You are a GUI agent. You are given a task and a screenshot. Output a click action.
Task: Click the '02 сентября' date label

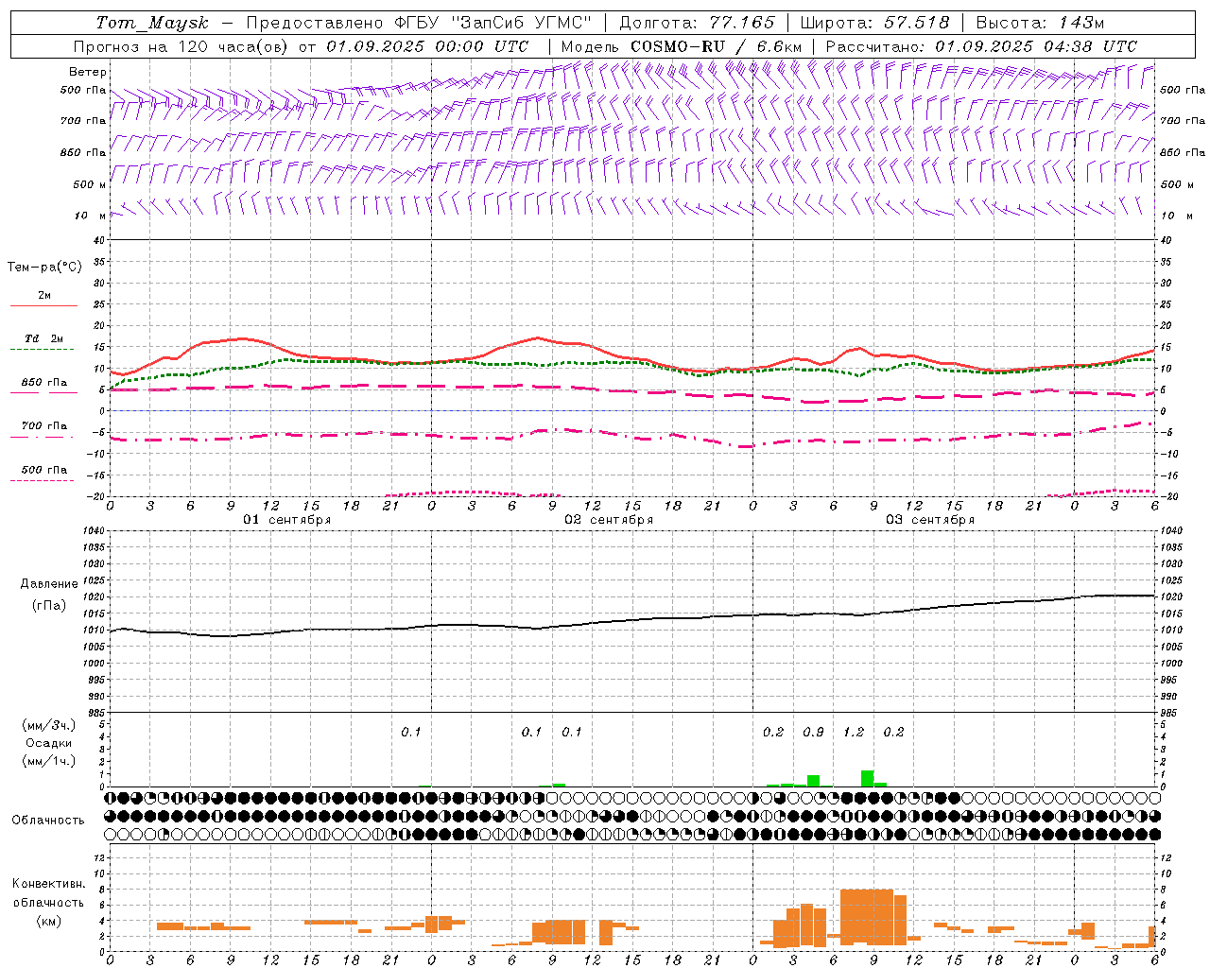click(609, 520)
